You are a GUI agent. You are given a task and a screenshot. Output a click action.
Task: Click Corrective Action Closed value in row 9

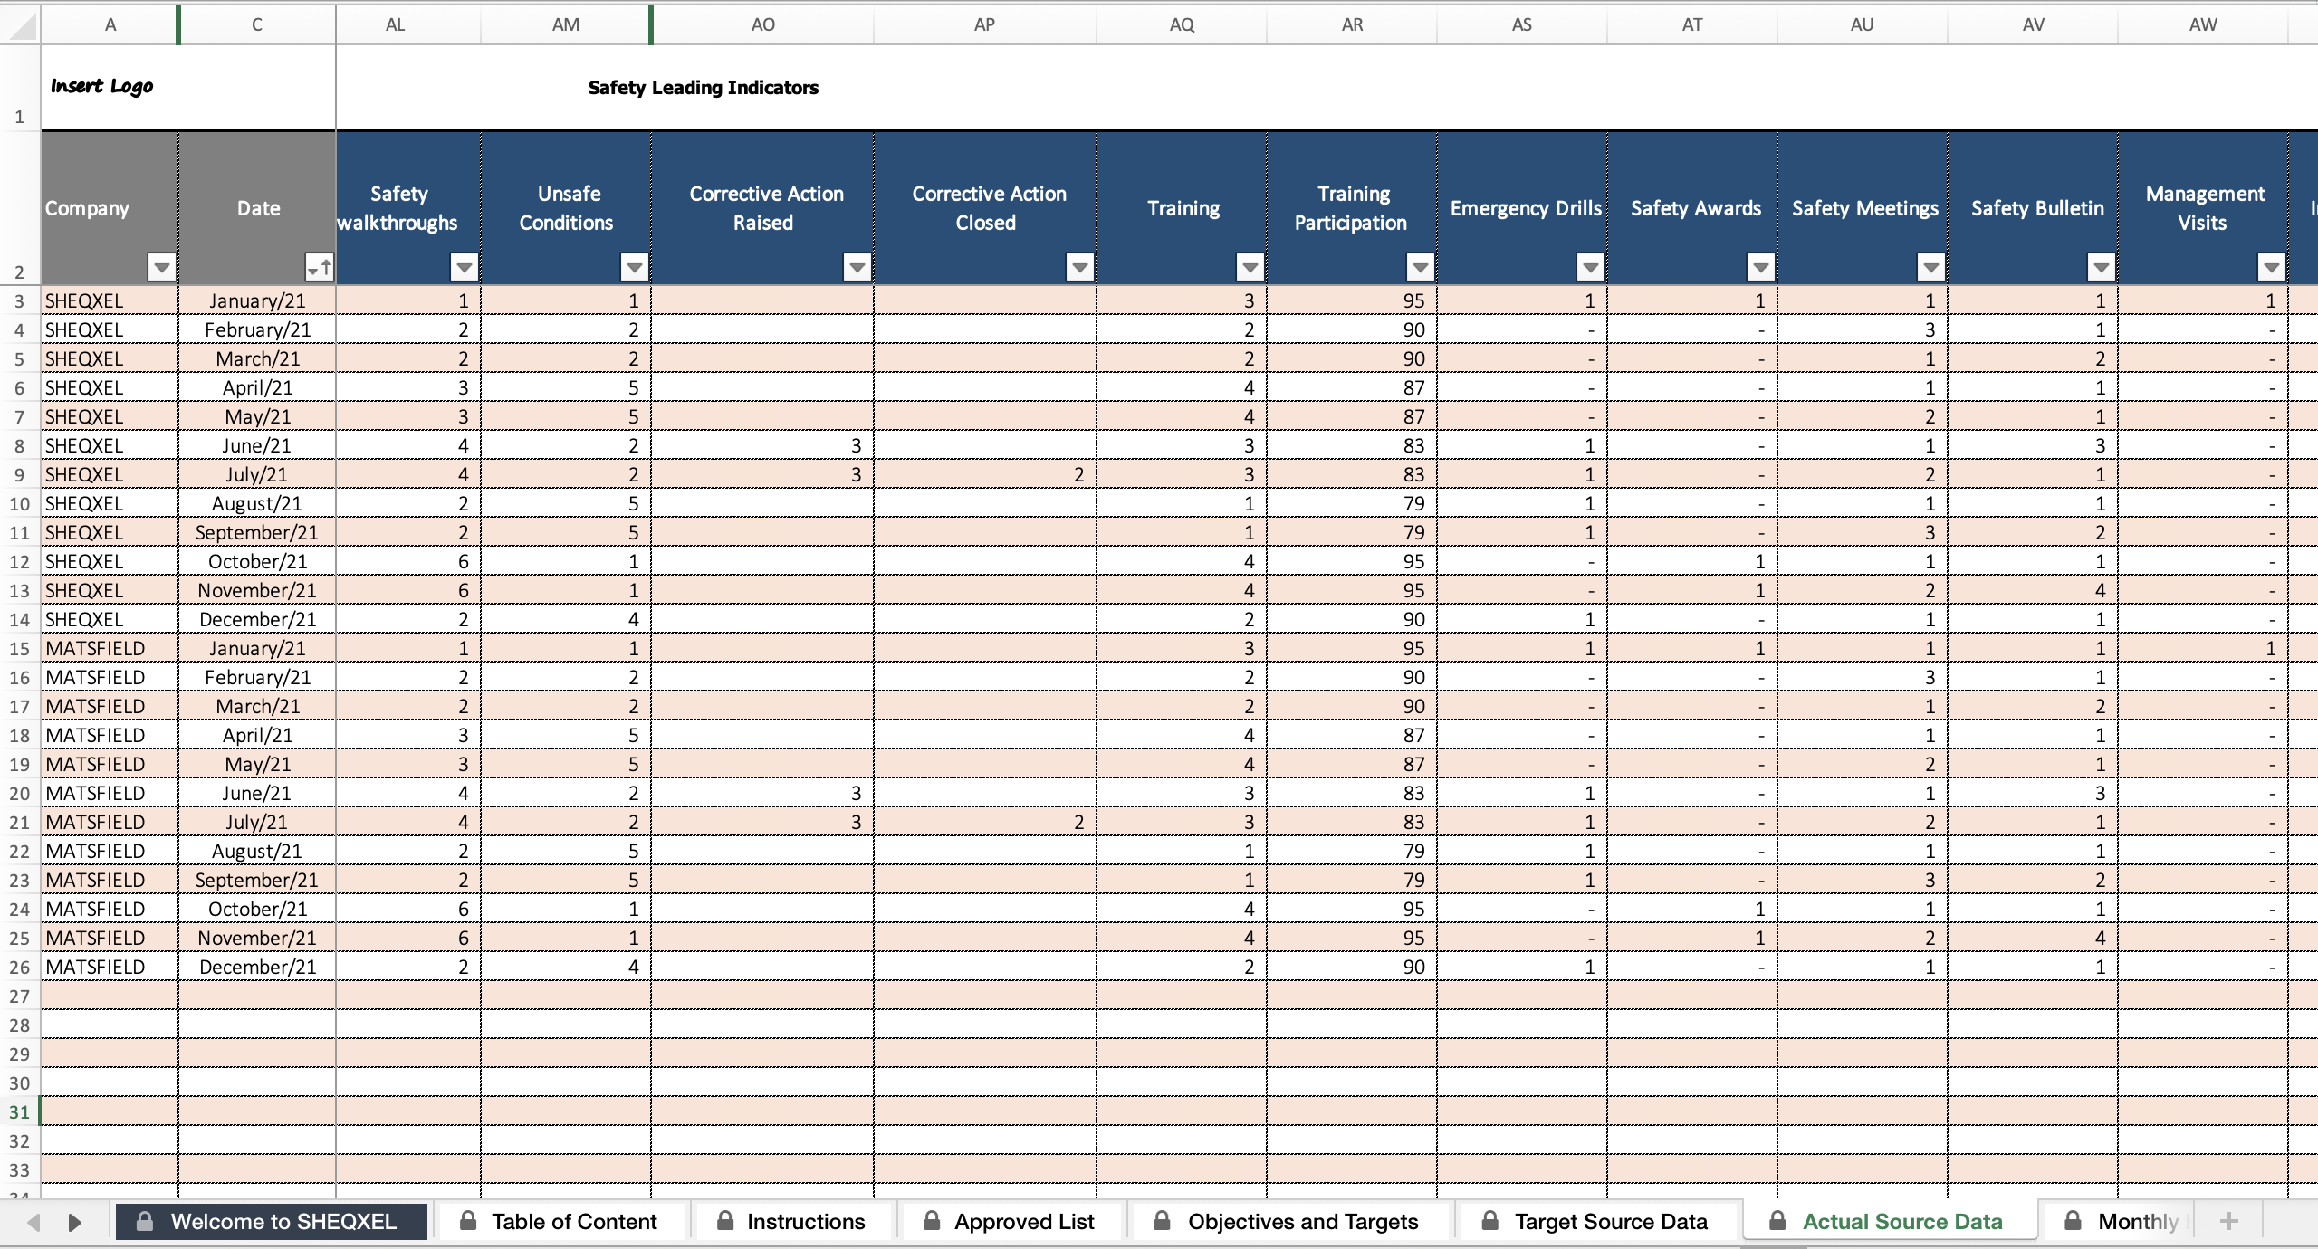(985, 474)
